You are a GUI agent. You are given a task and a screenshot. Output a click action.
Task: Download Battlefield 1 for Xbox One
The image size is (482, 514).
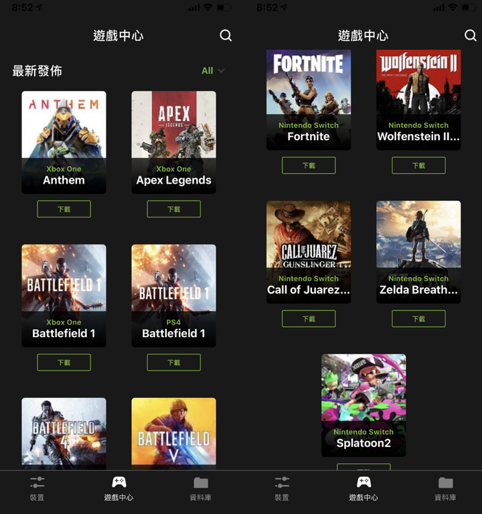[64, 363]
